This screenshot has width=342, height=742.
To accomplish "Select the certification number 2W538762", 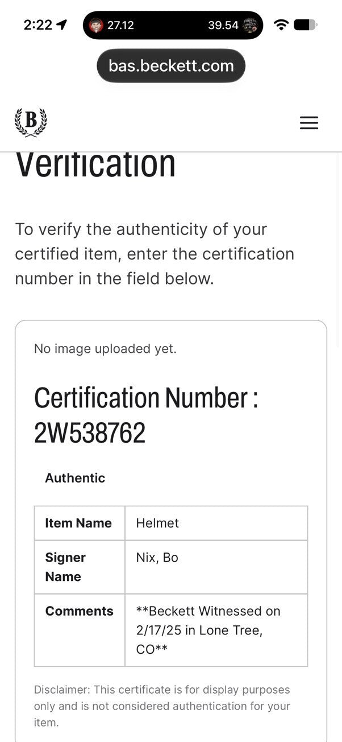I will point(90,433).
